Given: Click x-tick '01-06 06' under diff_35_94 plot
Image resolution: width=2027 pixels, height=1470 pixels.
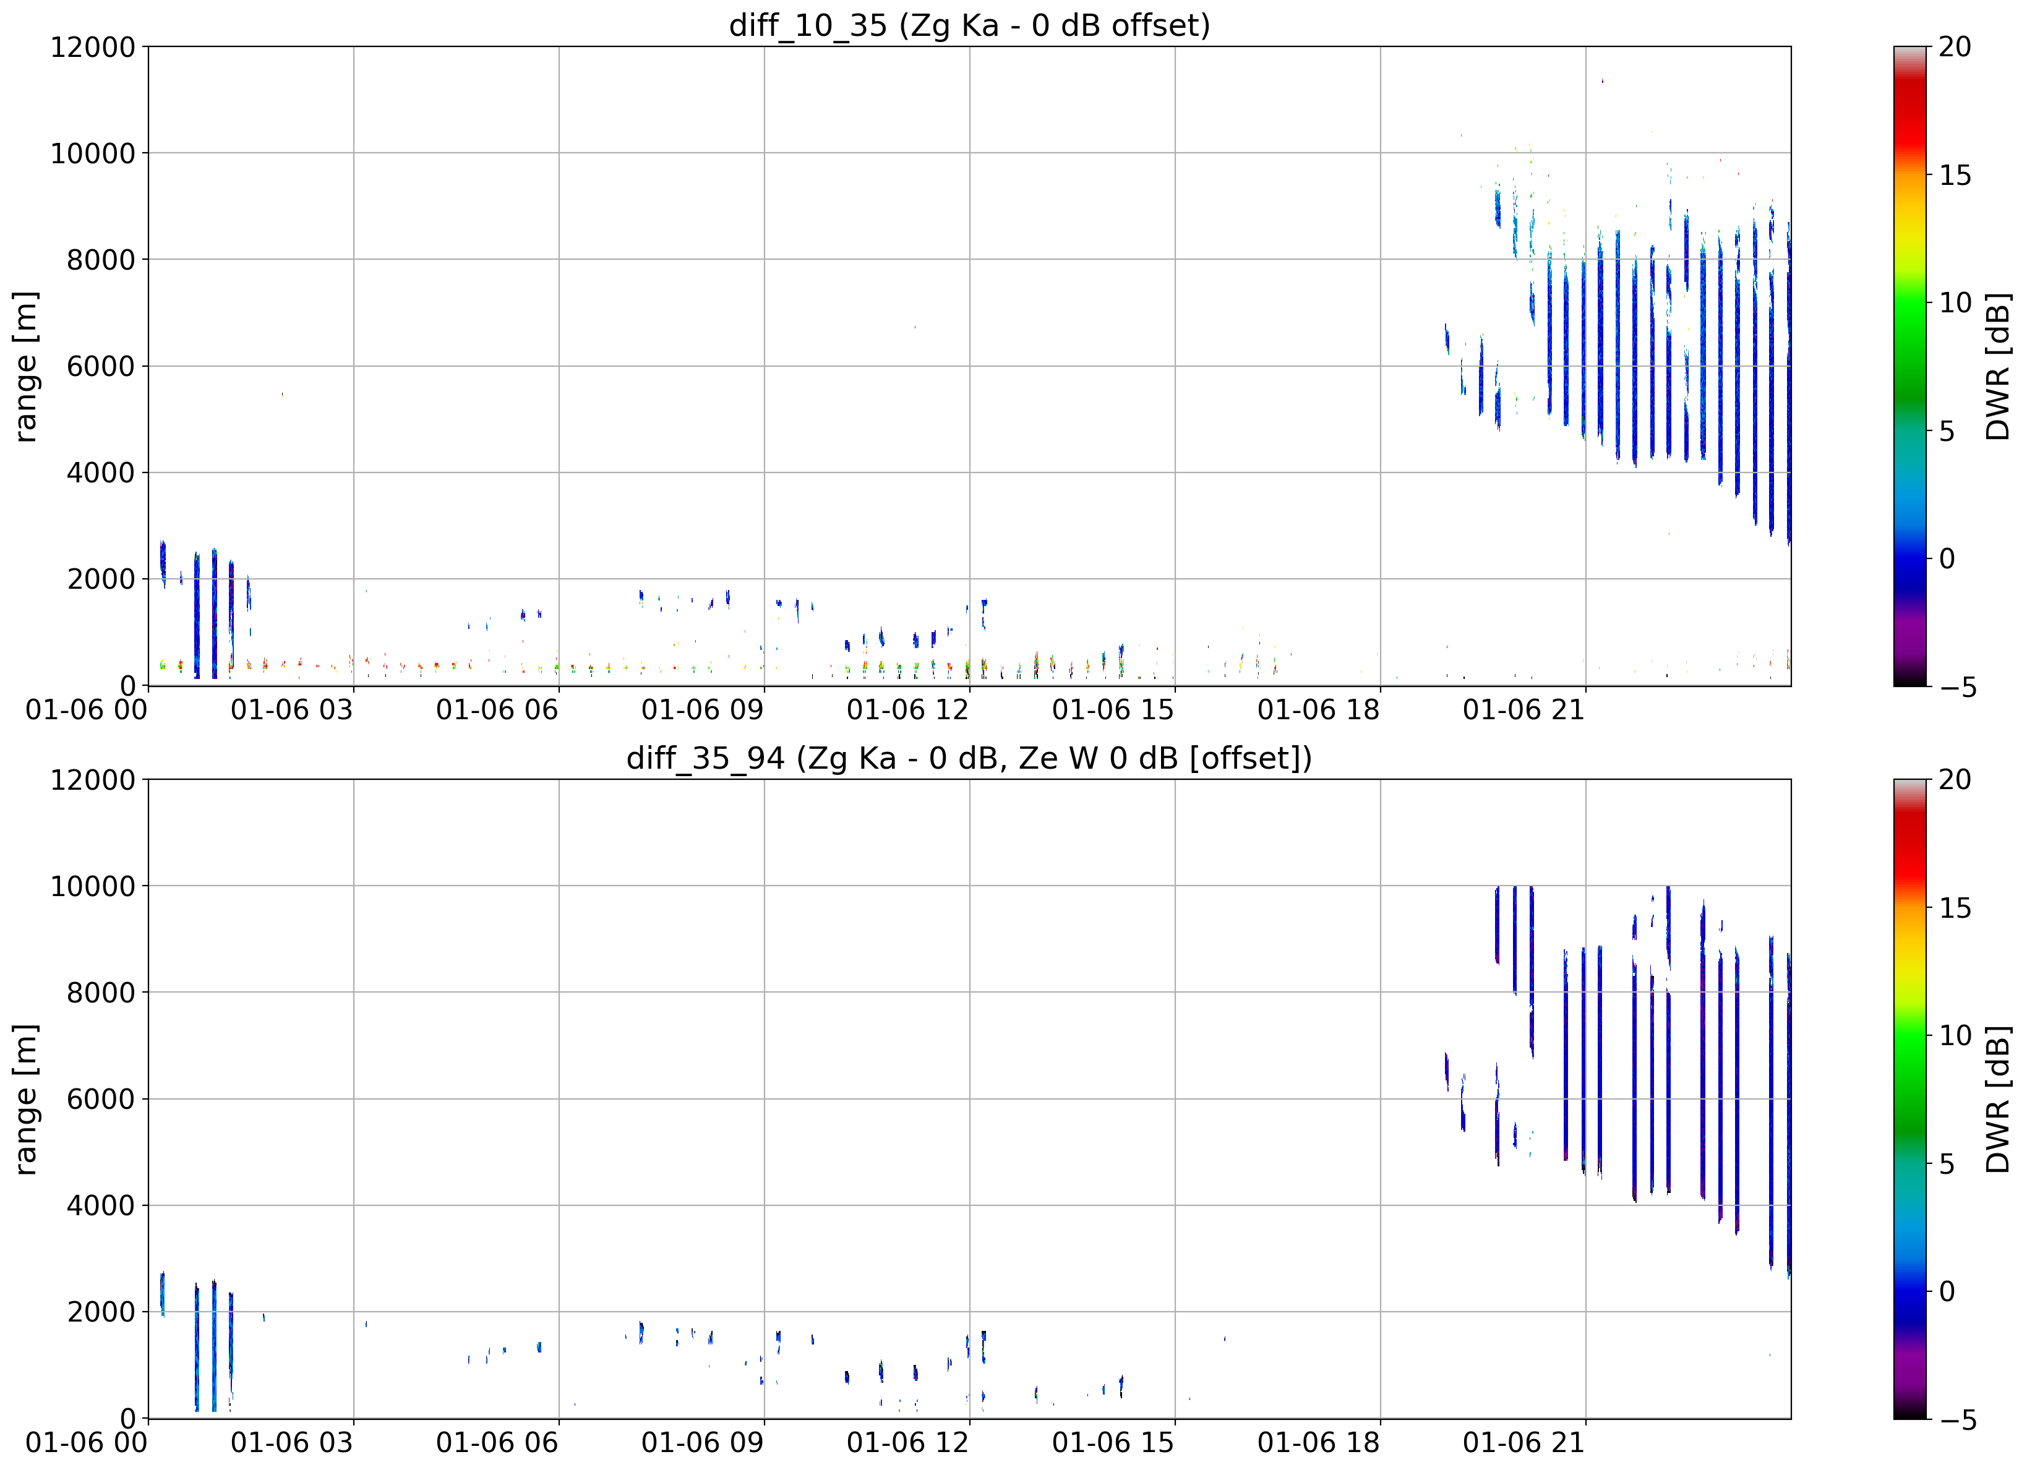Looking at the screenshot, I should point(497,1443).
